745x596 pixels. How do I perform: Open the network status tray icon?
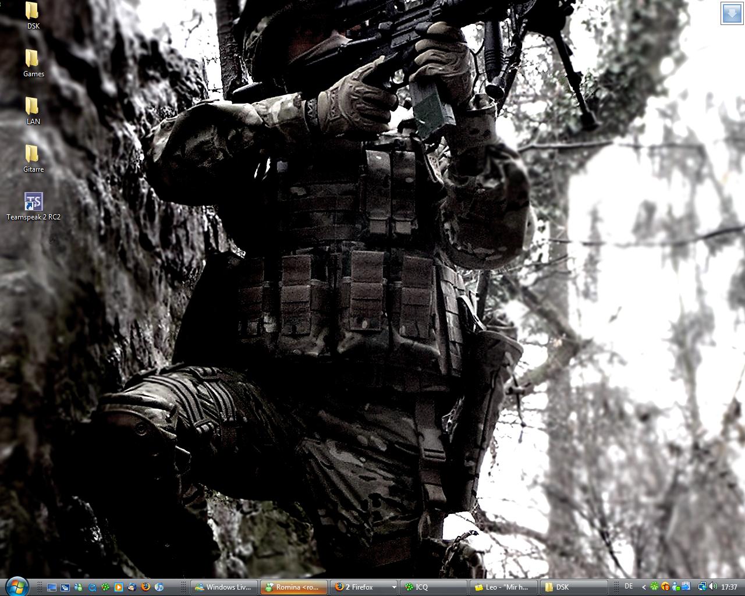pos(703,587)
